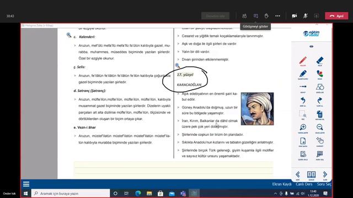Screen dimensions: 353x198
Task: Click the 'ç. Selis:' heading
Action: [79, 67]
